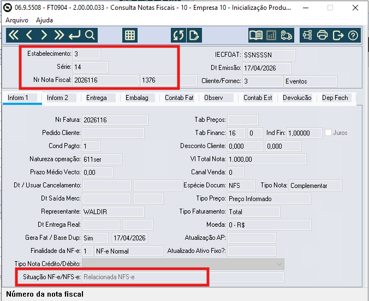Close the Consulta Notas Fiscais window
This screenshot has width=369, height=301.
[x=355, y=8]
